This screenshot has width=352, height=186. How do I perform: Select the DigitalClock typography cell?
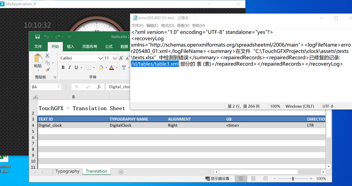click(x=138, y=125)
